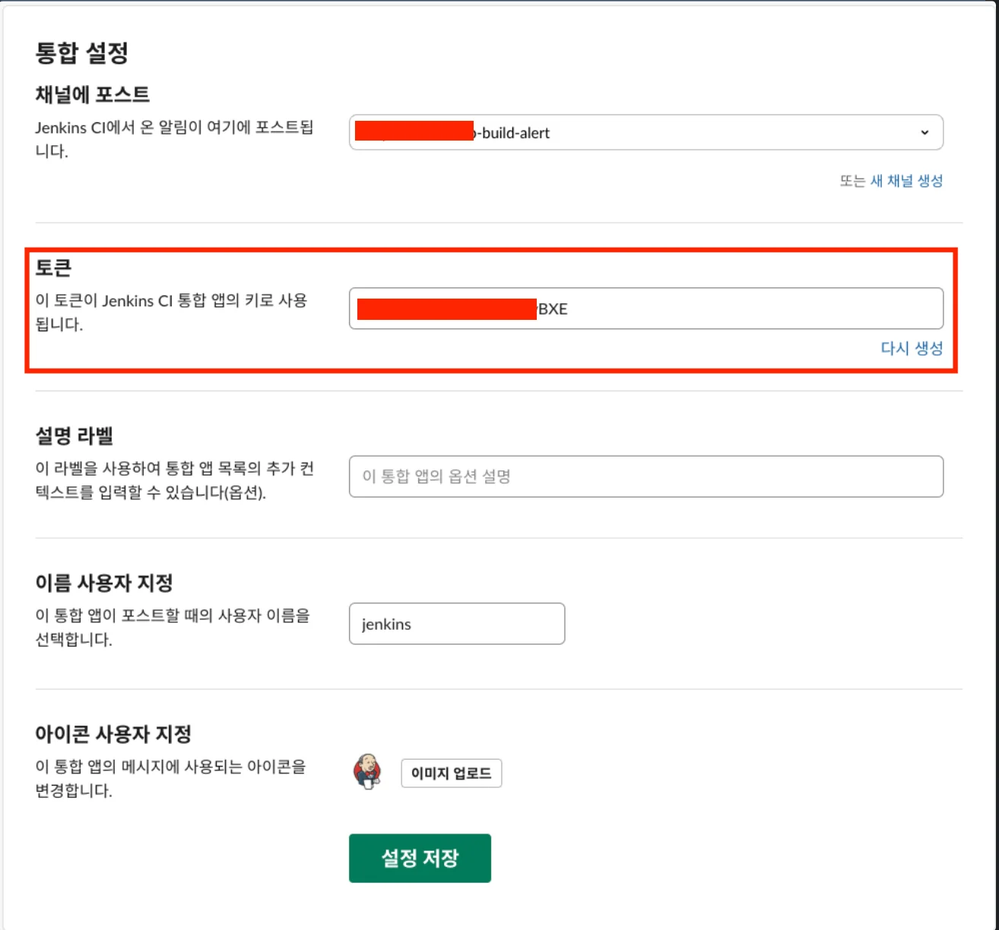
Task: Click the 토큰 section heading
Action: click(x=53, y=267)
